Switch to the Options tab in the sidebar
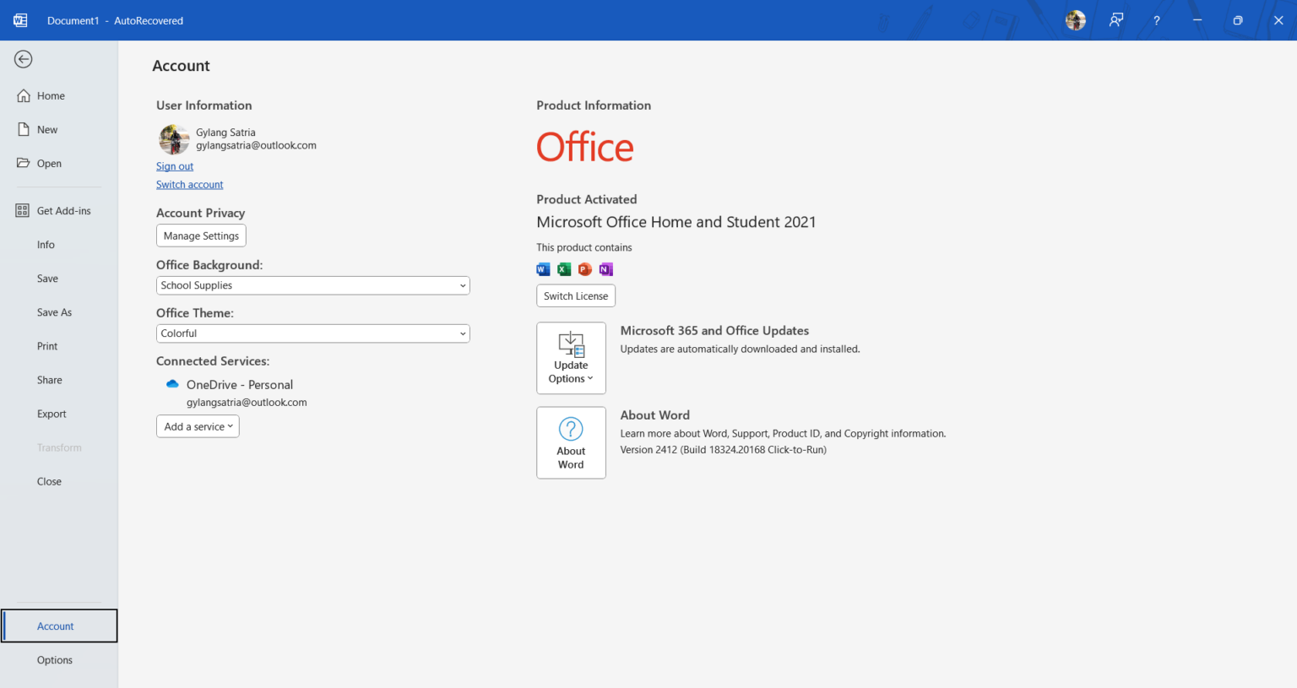Screen dimensions: 1297x688 (x=55, y=659)
